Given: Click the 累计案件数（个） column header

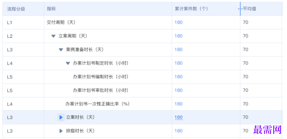Looking at the screenshot, I should tap(191, 9).
